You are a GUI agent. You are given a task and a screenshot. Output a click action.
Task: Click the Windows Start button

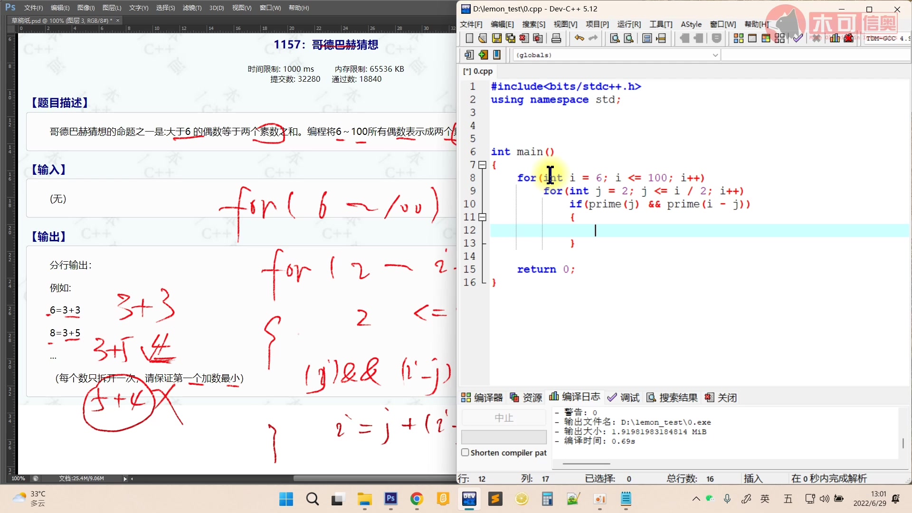[286, 499]
